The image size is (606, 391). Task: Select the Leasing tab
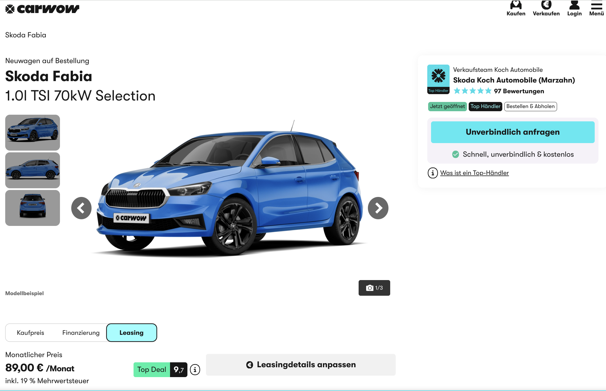click(132, 332)
